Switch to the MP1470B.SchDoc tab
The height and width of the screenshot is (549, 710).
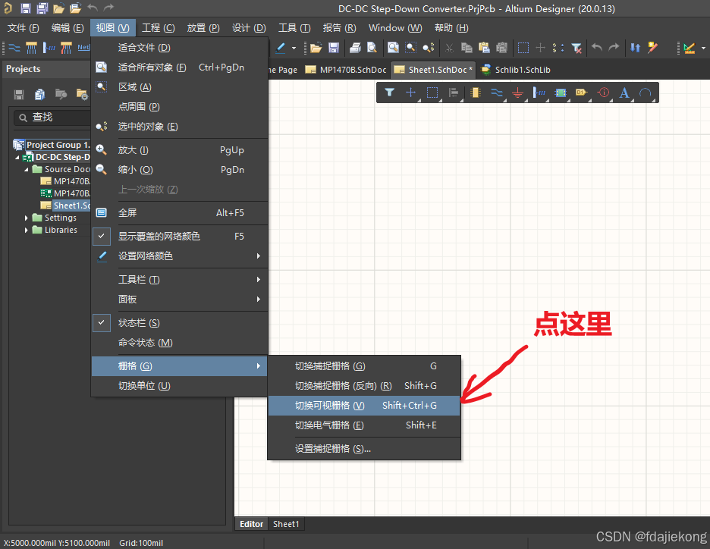347,70
